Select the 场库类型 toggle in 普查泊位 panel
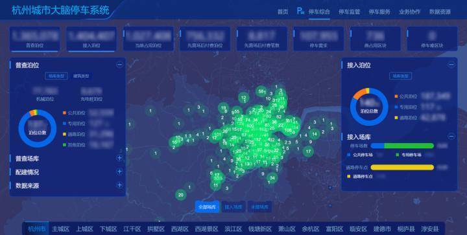 tap(56, 76)
